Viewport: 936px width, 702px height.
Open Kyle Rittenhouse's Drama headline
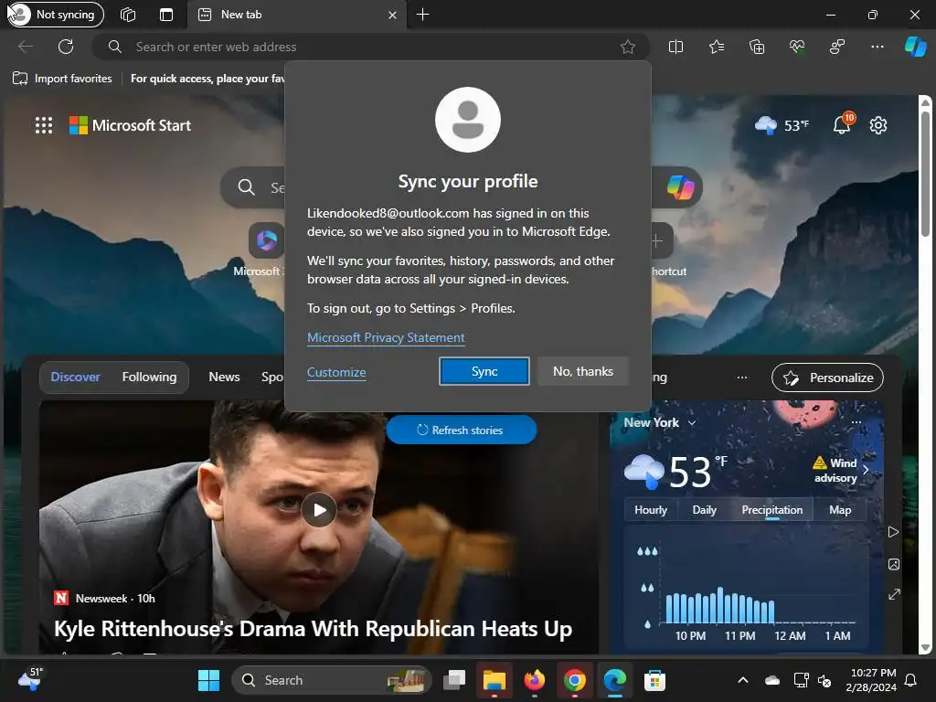(x=313, y=629)
